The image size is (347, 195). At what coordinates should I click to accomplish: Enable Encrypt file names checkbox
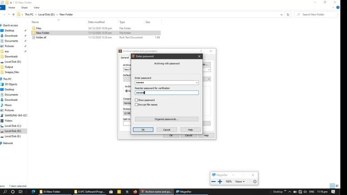coord(136,105)
